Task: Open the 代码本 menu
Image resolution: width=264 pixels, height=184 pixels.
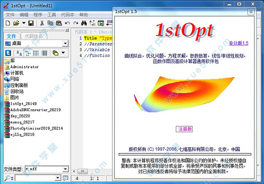Action: pyautogui.click(x=67, y=15)
